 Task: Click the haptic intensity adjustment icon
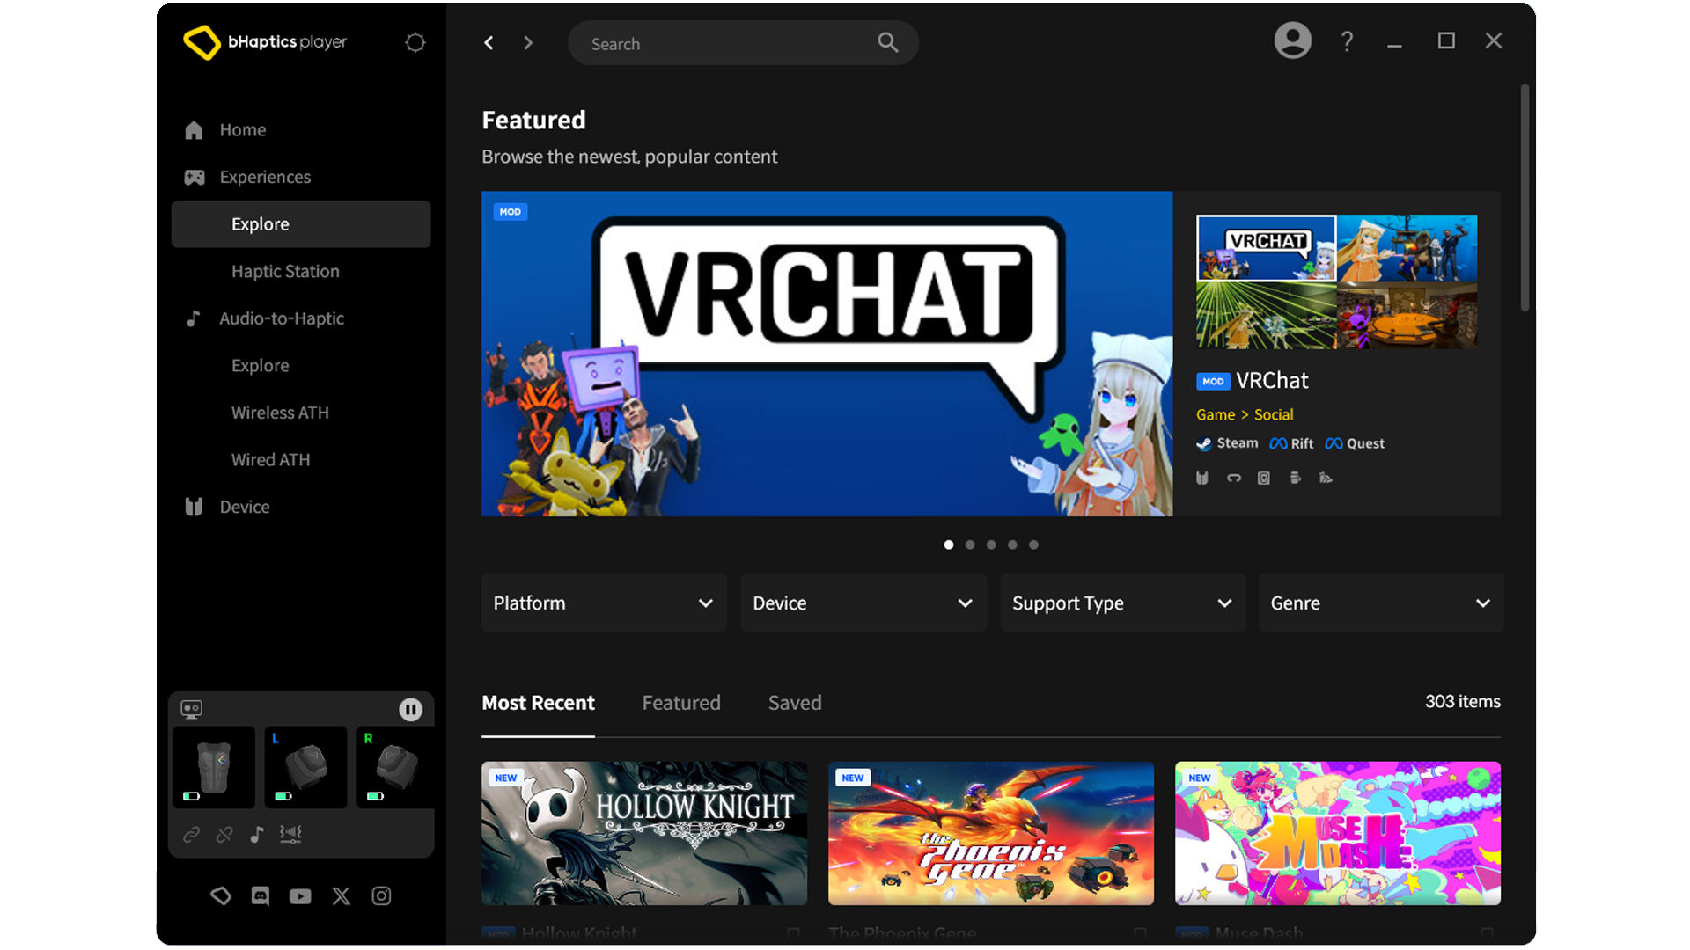pos(290,834)
